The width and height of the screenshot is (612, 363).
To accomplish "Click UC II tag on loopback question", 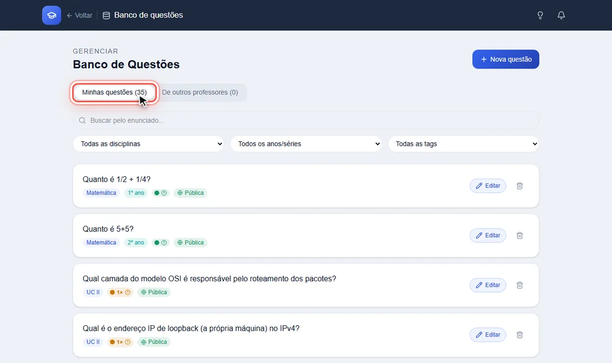I will tap(93, 342).
